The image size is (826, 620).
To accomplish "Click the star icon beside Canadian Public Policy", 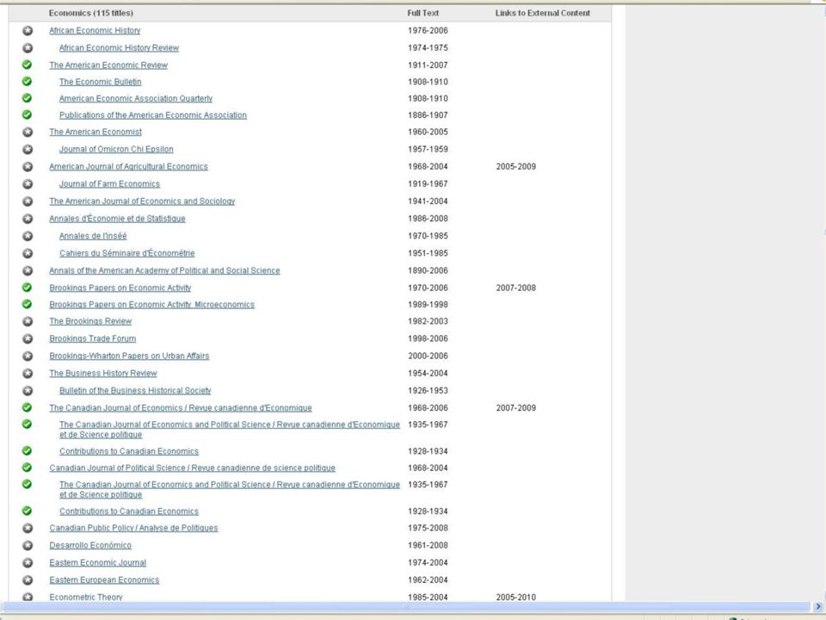I will pyautogui.click(x=28, y=528).
